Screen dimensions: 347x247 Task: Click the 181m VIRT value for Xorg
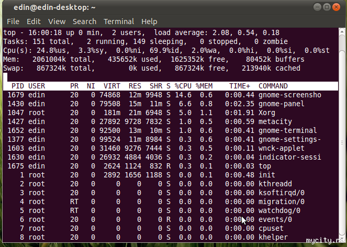(x=112, y=113)
